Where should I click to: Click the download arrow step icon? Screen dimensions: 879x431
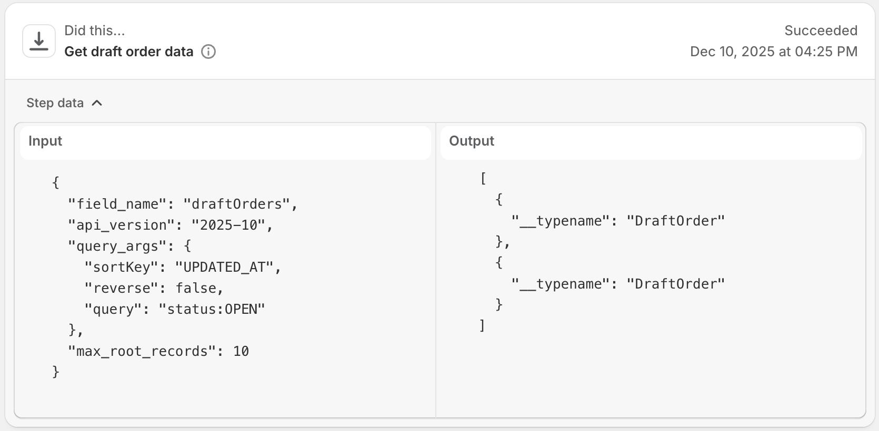[x=39, y=41]
